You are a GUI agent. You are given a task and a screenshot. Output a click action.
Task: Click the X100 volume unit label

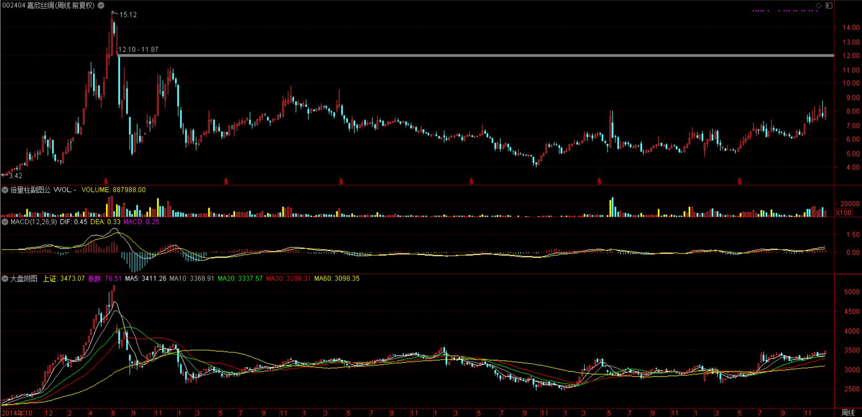coord(843,213)
